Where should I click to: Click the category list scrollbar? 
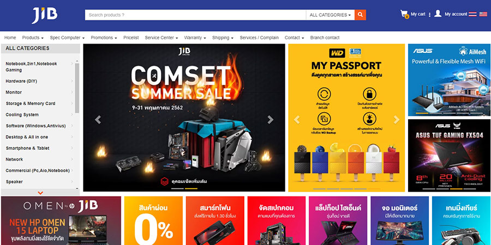coord(77,88)
